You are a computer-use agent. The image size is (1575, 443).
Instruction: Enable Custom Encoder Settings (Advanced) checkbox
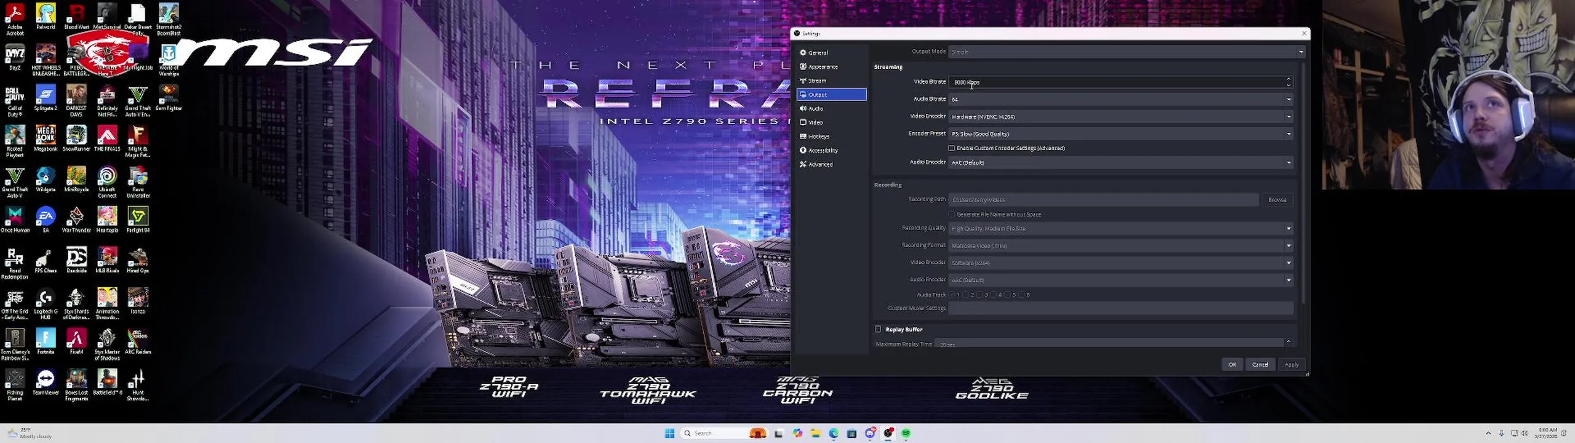tap(952, 148)
